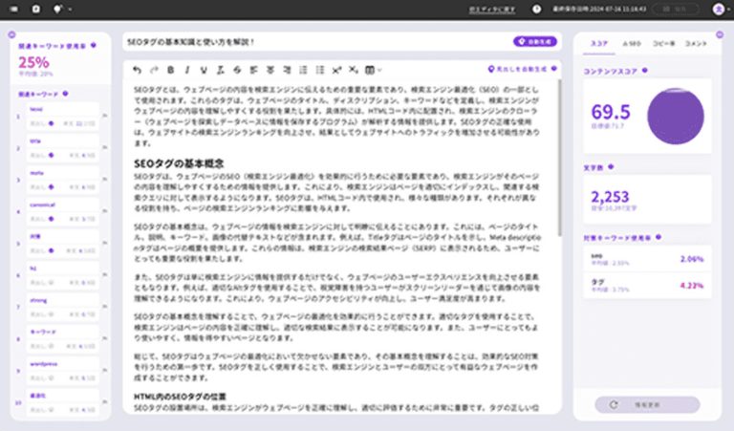Click the redo arrow in editor toolbar

pyautogui.click(x=153, y=70)
